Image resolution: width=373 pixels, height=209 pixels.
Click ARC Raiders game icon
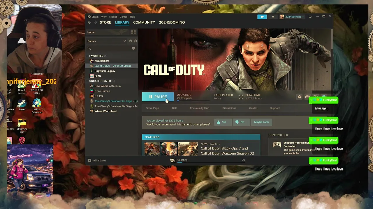pos(92,61)
